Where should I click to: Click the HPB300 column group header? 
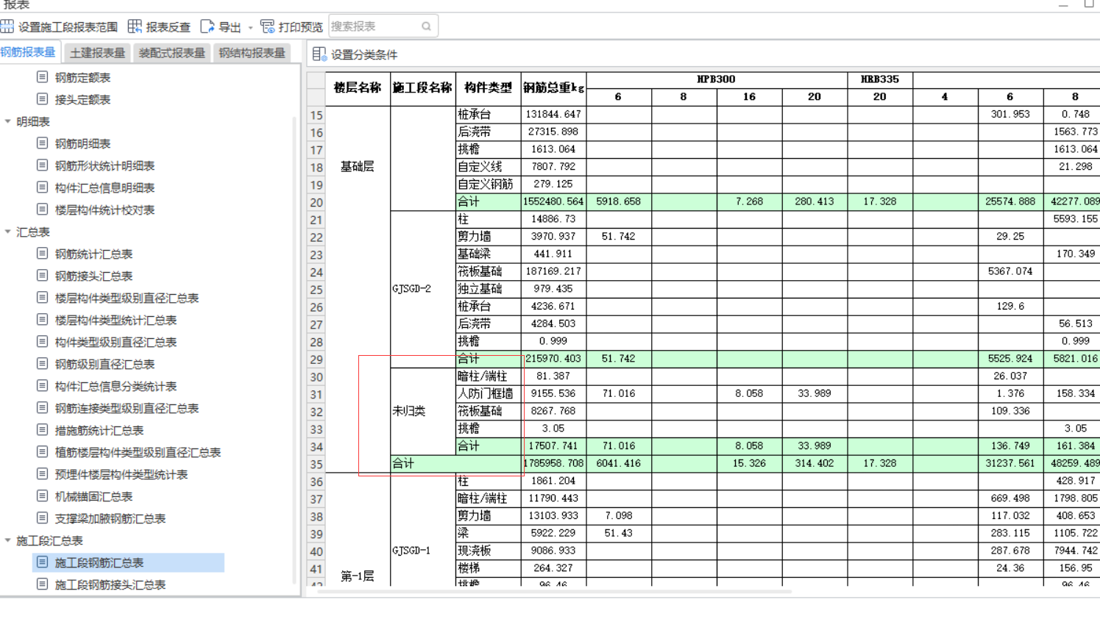click(x=717, y=79)
